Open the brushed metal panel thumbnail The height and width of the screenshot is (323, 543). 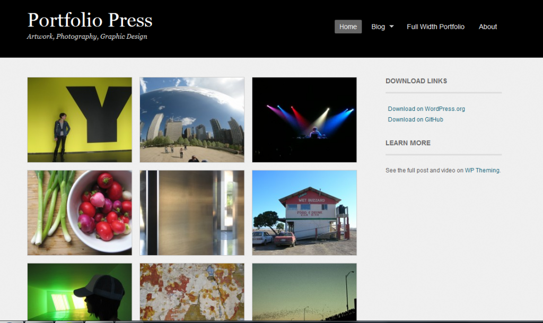point(192,213)
